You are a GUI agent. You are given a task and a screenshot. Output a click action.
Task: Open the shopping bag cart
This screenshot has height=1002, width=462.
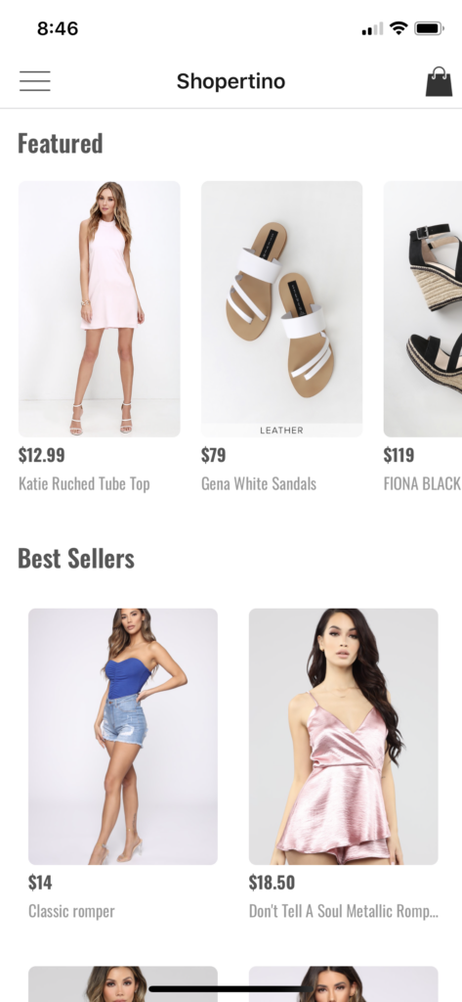pos(439,82)
